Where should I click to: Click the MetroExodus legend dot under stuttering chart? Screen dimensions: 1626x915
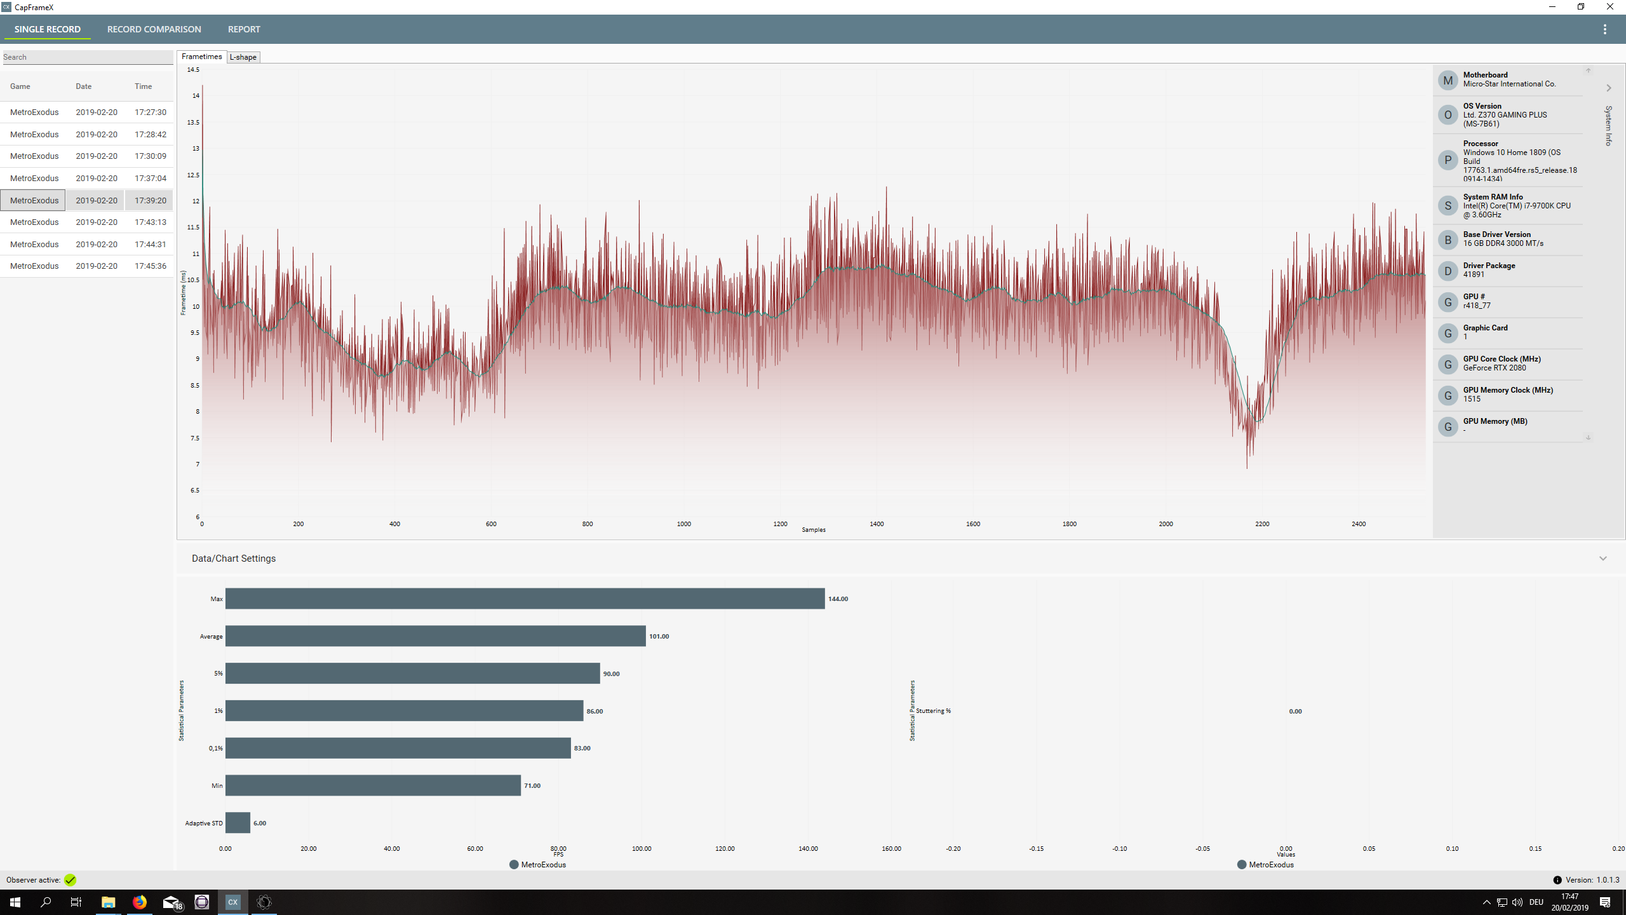(1242, 865)
